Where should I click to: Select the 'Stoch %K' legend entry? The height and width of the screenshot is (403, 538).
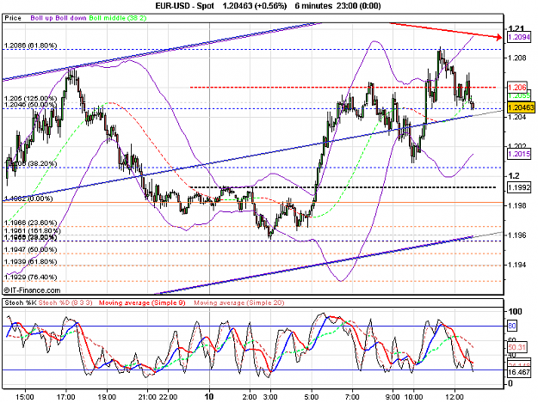click(21, 302)
